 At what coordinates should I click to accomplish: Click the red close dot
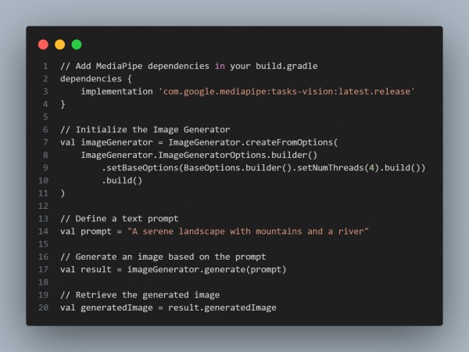pyautogui.click(x=43, y=45)
